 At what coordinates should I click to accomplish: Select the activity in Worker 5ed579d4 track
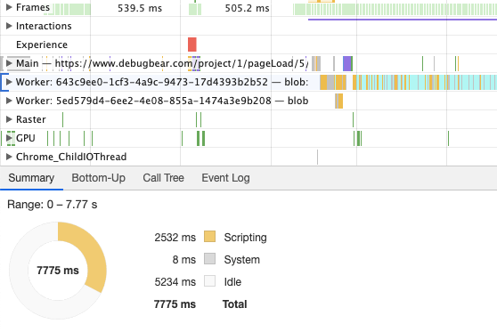coord(338,101)
